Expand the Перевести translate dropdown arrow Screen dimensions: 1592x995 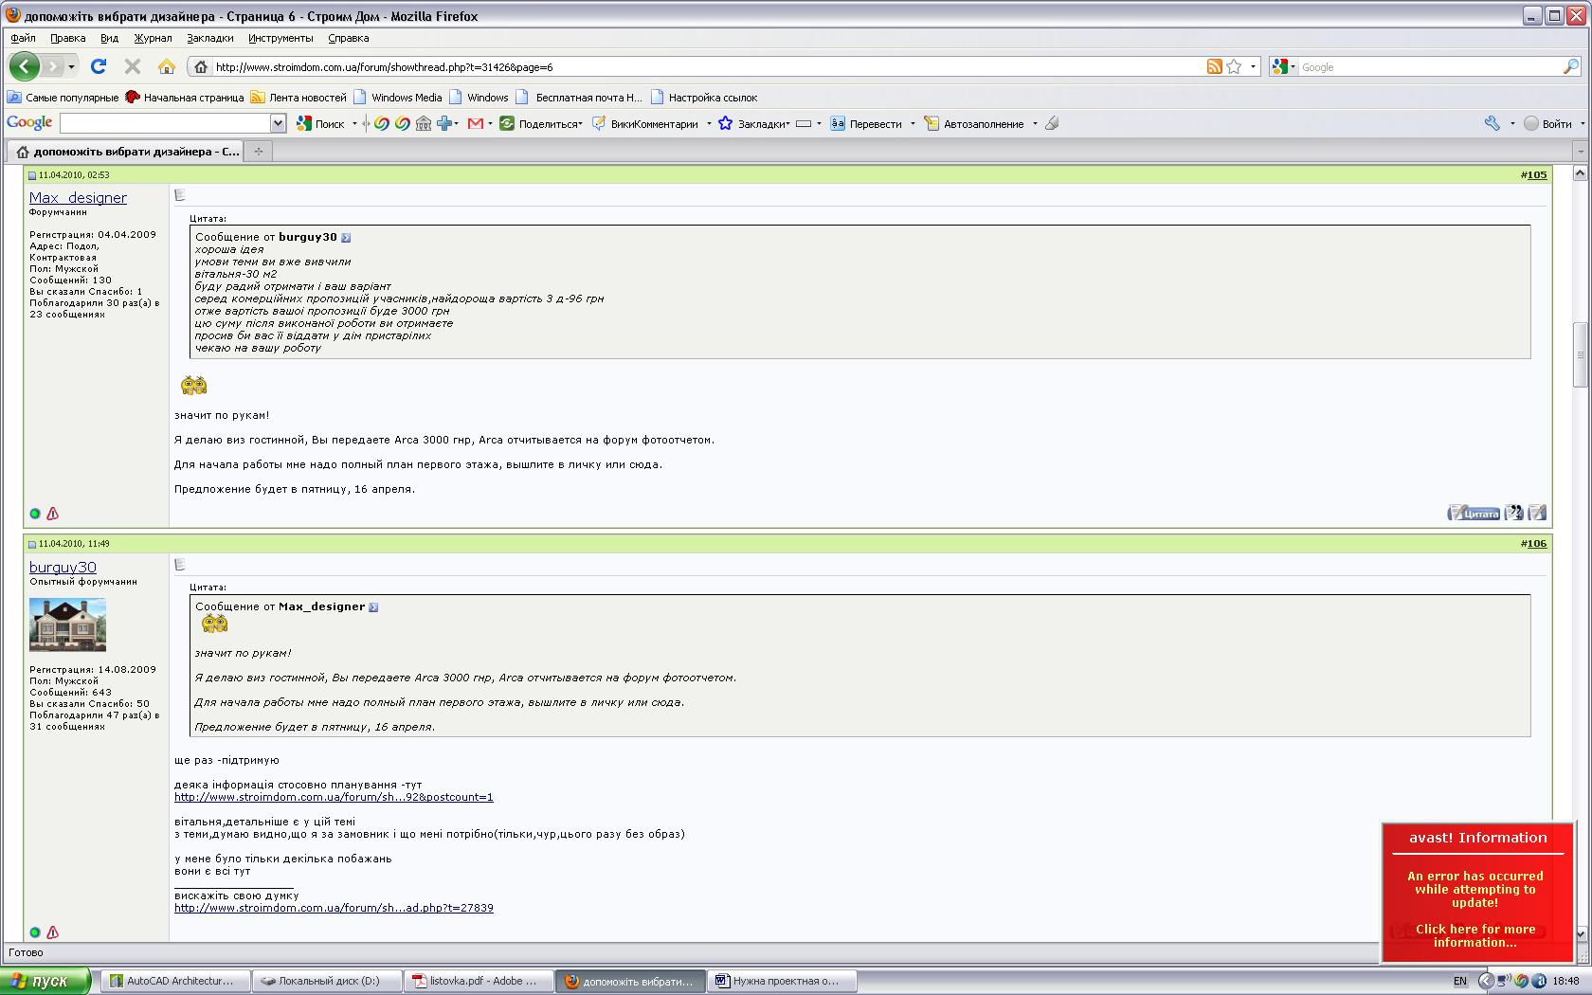tap(913, 123)
